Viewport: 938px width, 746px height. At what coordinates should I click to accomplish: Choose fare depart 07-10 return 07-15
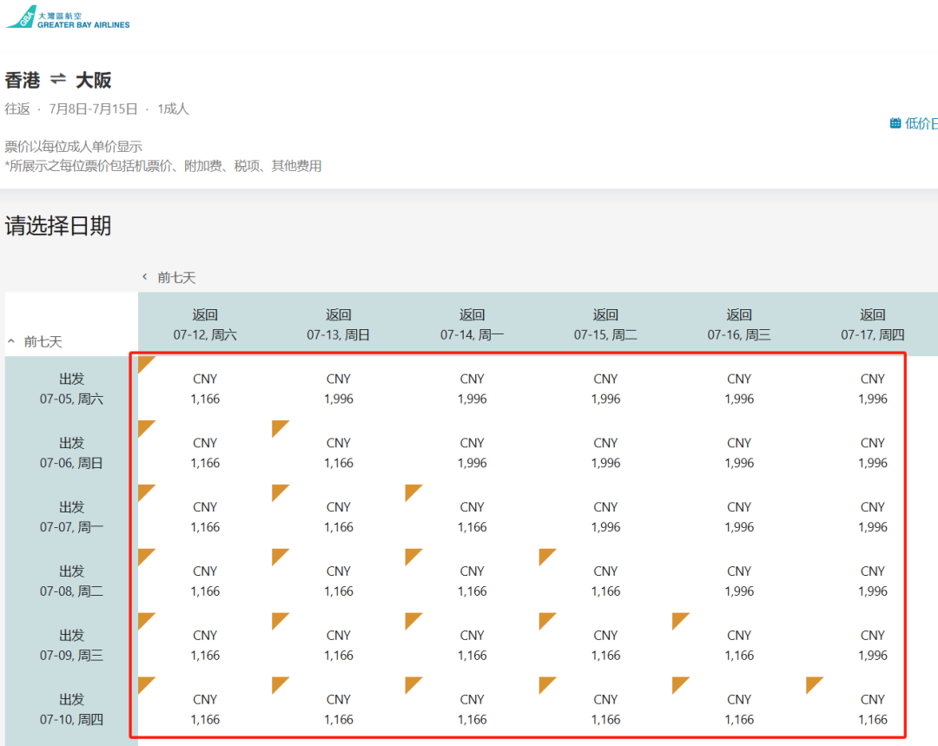605,709
